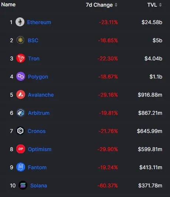Click the Name column header
Image resolution: width=170 pixels, height=197 pixels.
click(x=8, y=5)
